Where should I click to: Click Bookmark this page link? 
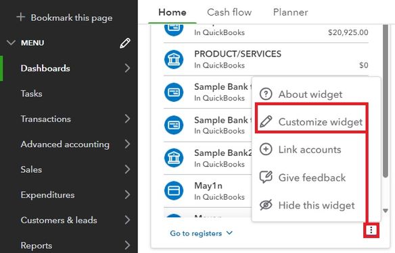(x=72, y=18)
